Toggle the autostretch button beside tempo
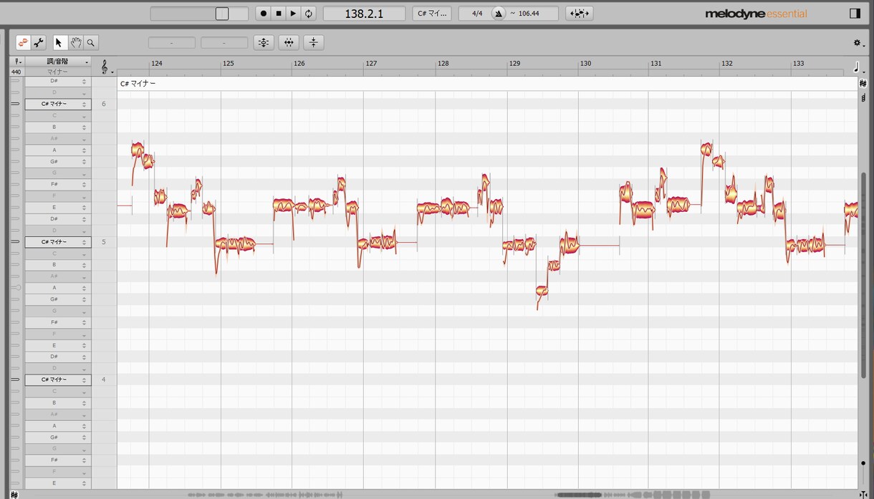 pyautogui.click(x=579, y=14)
